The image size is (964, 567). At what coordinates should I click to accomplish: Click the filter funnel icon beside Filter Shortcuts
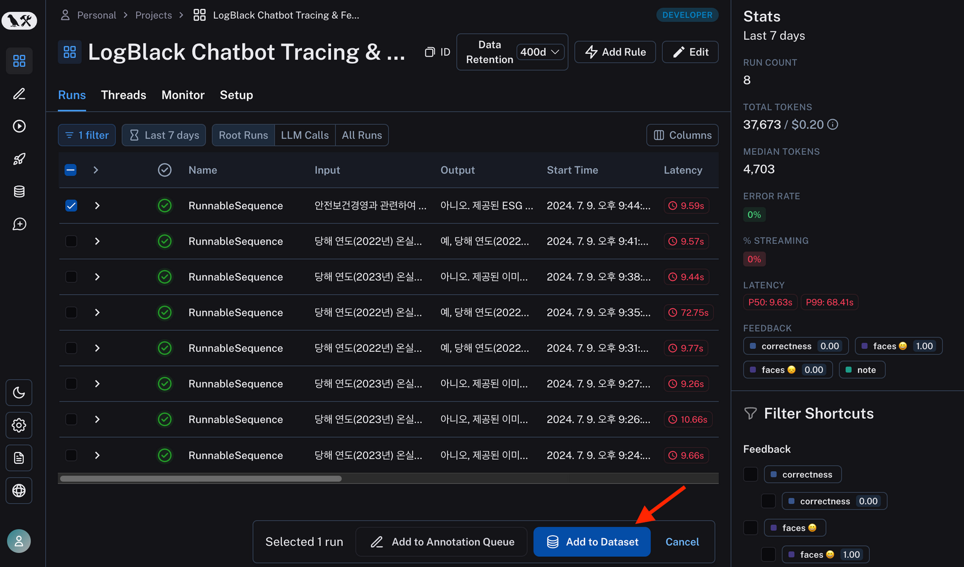point(750,413)
